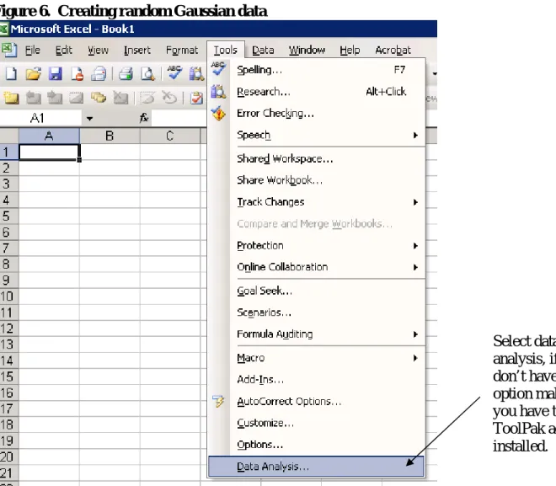Click AutoCorrect lightning icon in Tools menu

218,401
